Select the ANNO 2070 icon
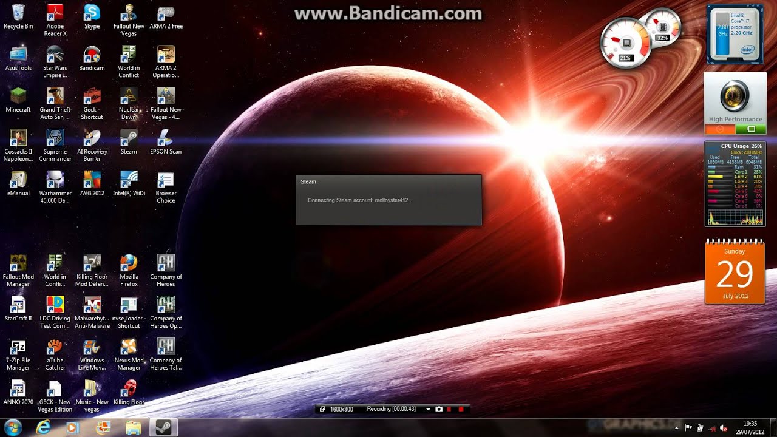 pyautogui.click(x=18, y=393)
